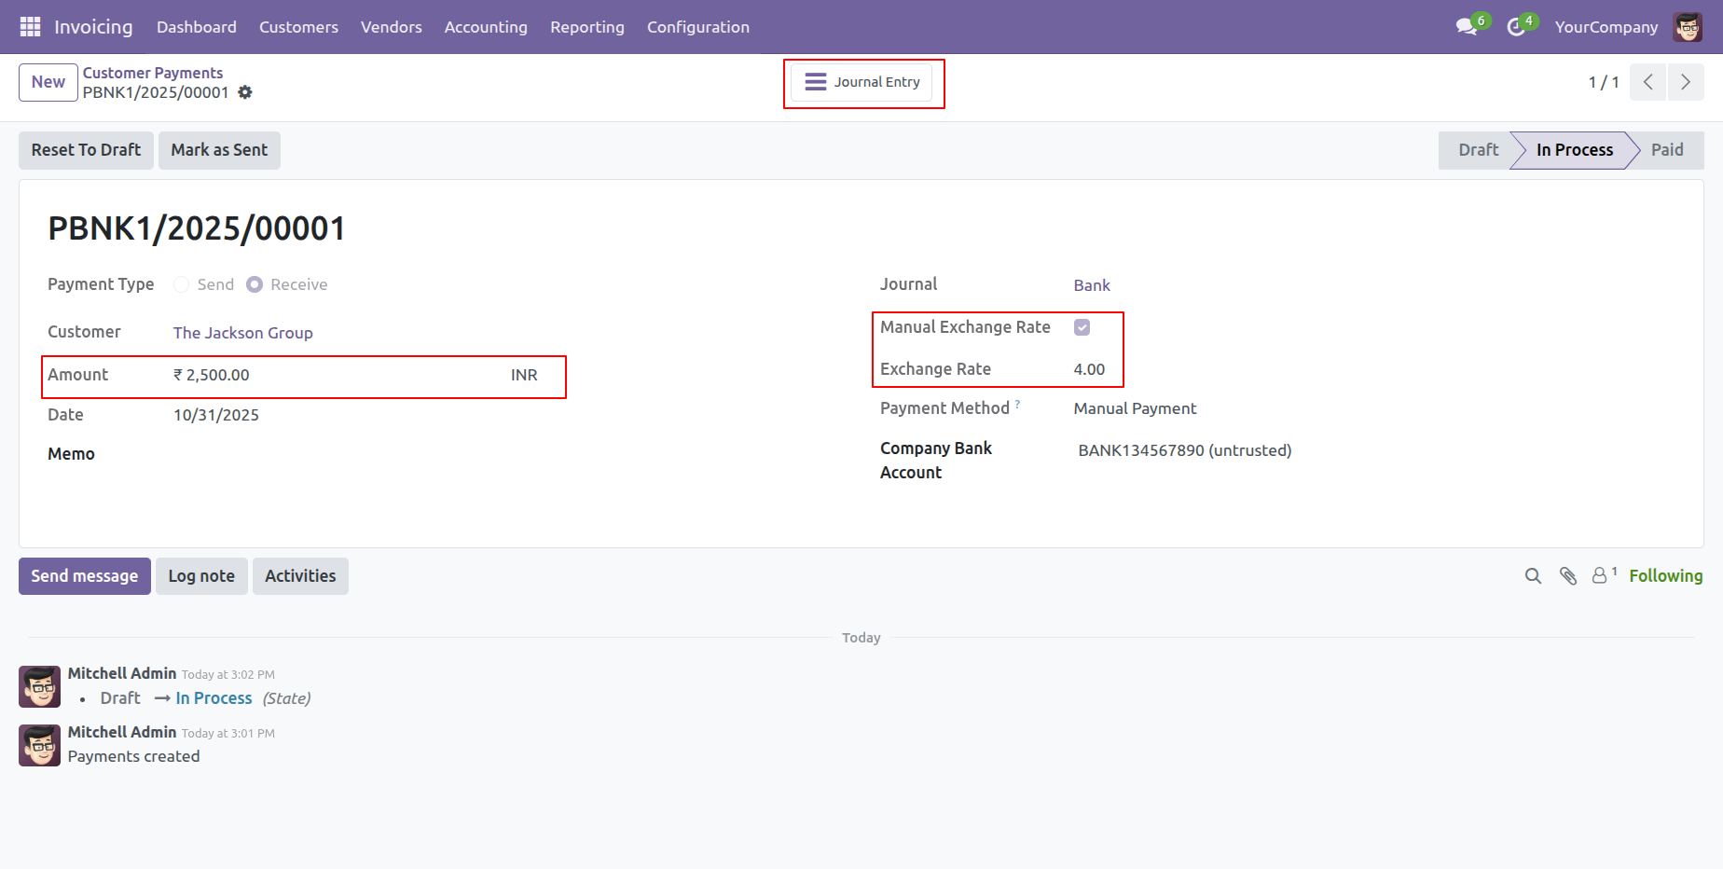Attach a file using paperclip icon

pos(1568,576)
